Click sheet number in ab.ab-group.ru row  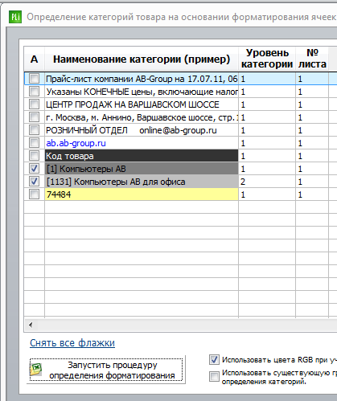pyautogui.click(x=312, y=143)
